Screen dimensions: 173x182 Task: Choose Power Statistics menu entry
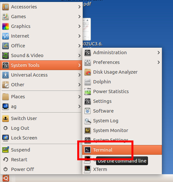pyautogui.click(x=122, y=92)
